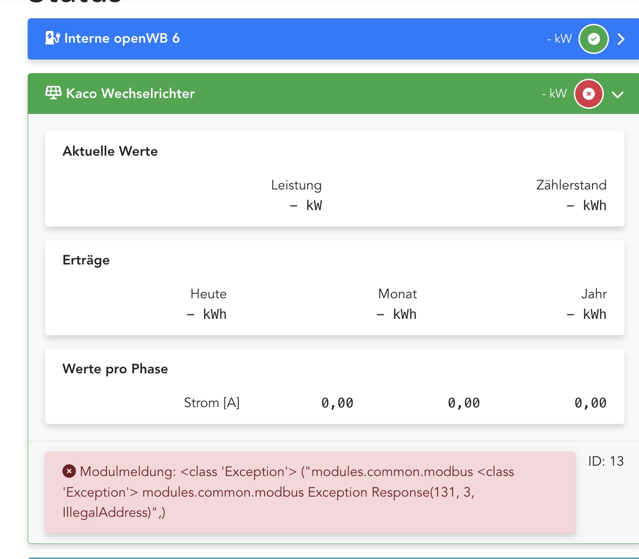Select the Aktuelle Werte heading
Viewport: 639px width, 559px height.
click(x=110, y=151)
